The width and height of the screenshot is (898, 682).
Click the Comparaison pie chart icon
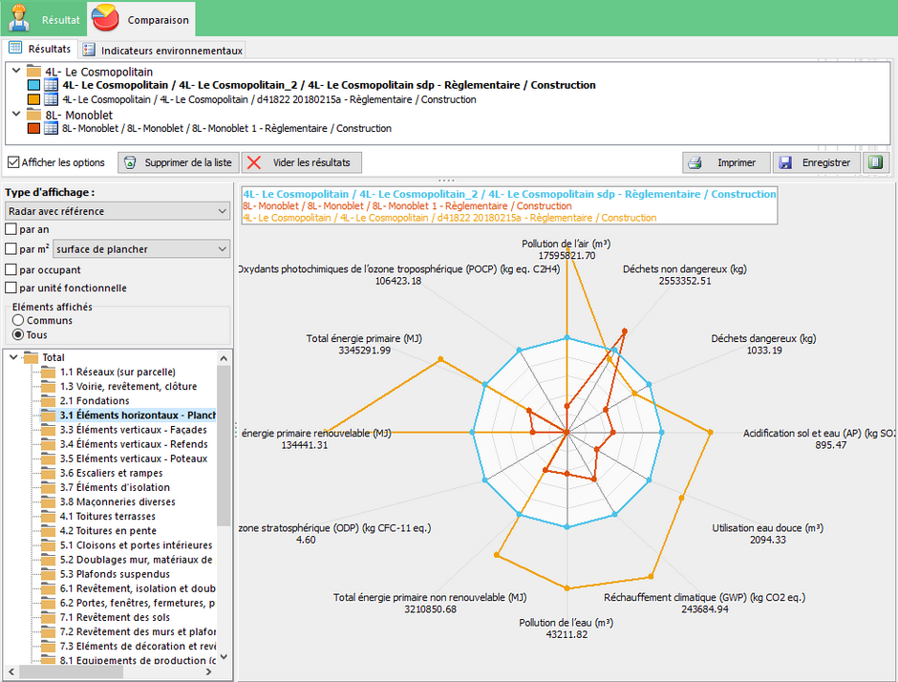coord(105,18)
